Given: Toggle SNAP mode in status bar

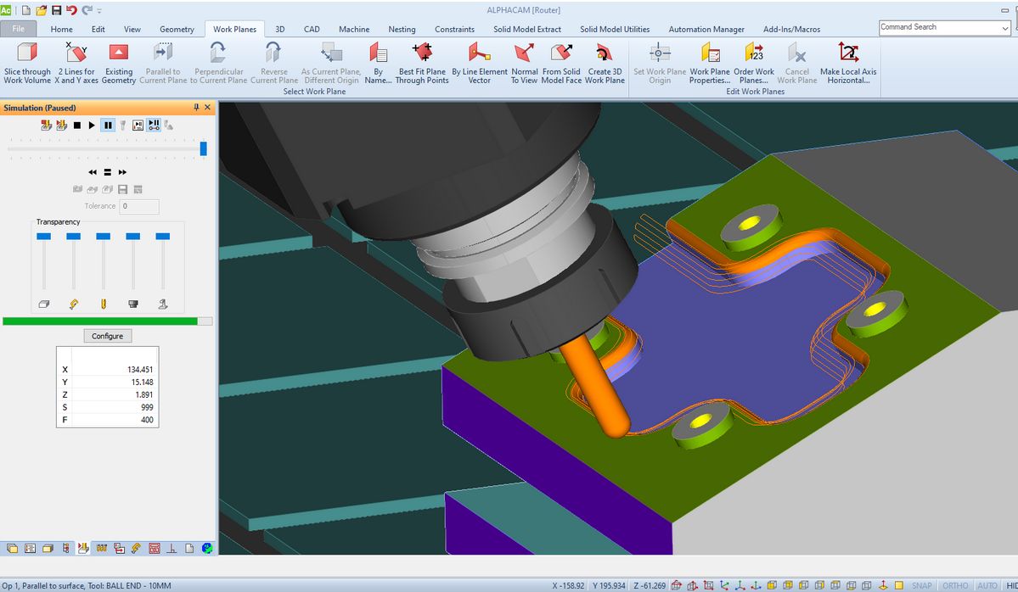Looking at the screenshot, I should (x=921, y=585).
